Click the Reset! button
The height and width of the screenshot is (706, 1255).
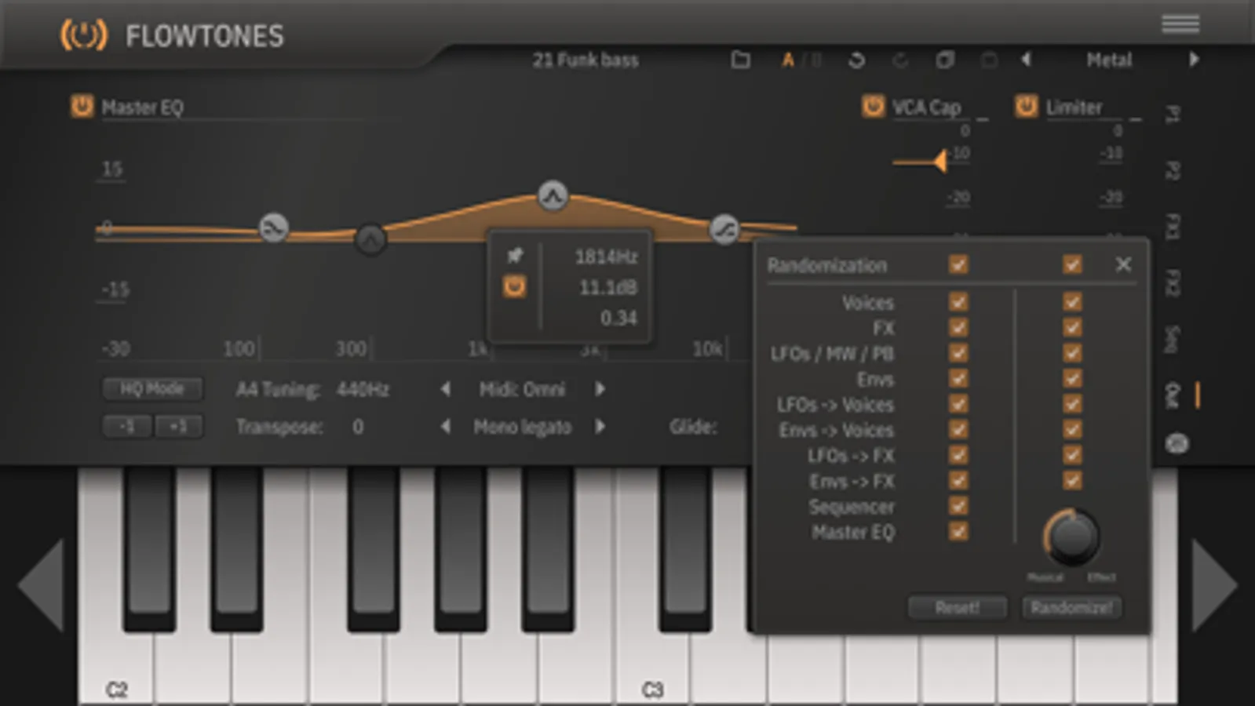958,607
